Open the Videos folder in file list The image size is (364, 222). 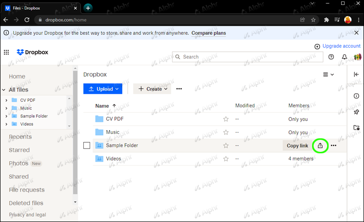coord(113,159)
